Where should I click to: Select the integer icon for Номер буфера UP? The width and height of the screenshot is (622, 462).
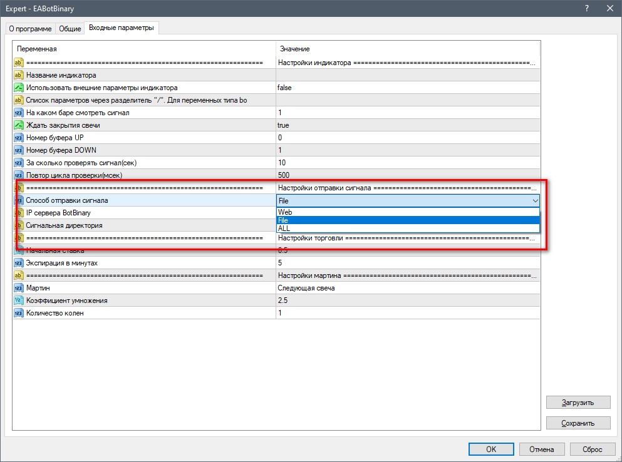pos(18,138)
